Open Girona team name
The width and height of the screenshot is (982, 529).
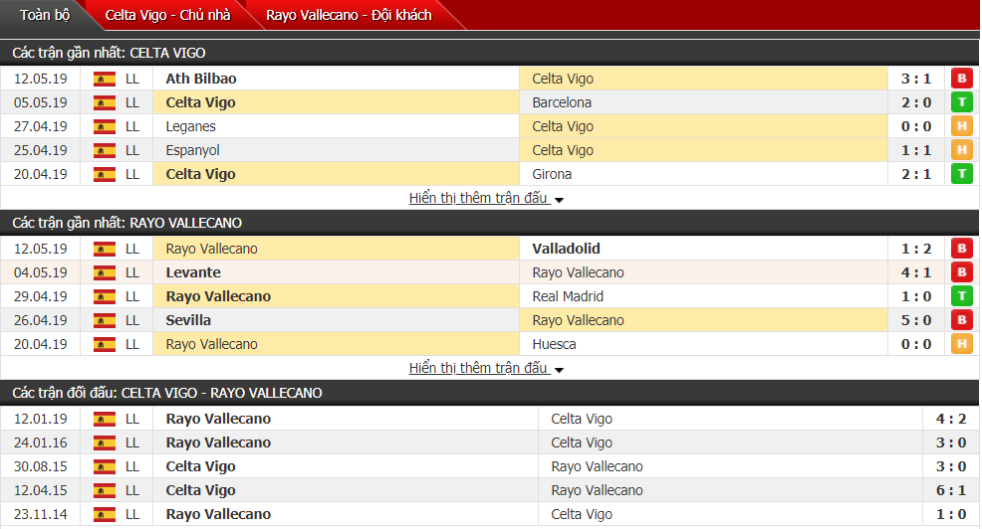[552, 174]
